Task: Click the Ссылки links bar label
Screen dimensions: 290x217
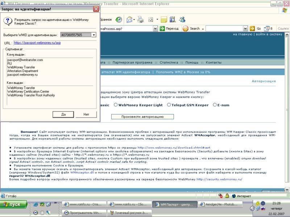Action: tap(283, 29)
